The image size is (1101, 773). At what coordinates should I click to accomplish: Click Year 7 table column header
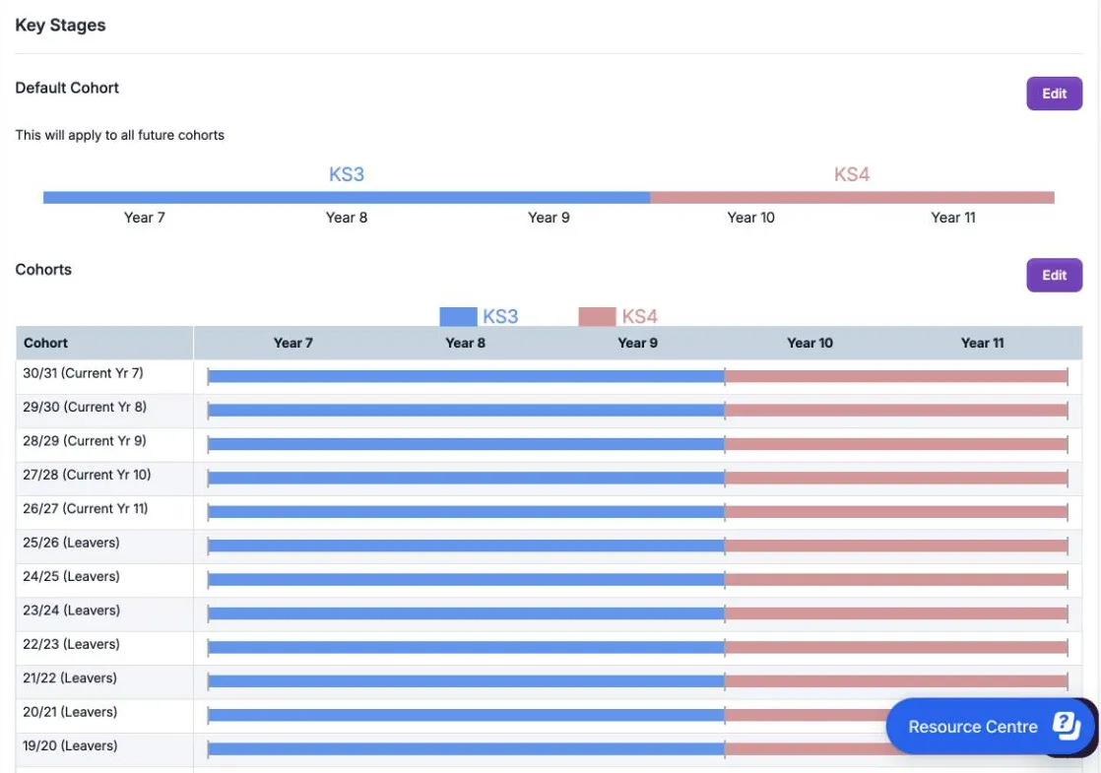point(292,344)
